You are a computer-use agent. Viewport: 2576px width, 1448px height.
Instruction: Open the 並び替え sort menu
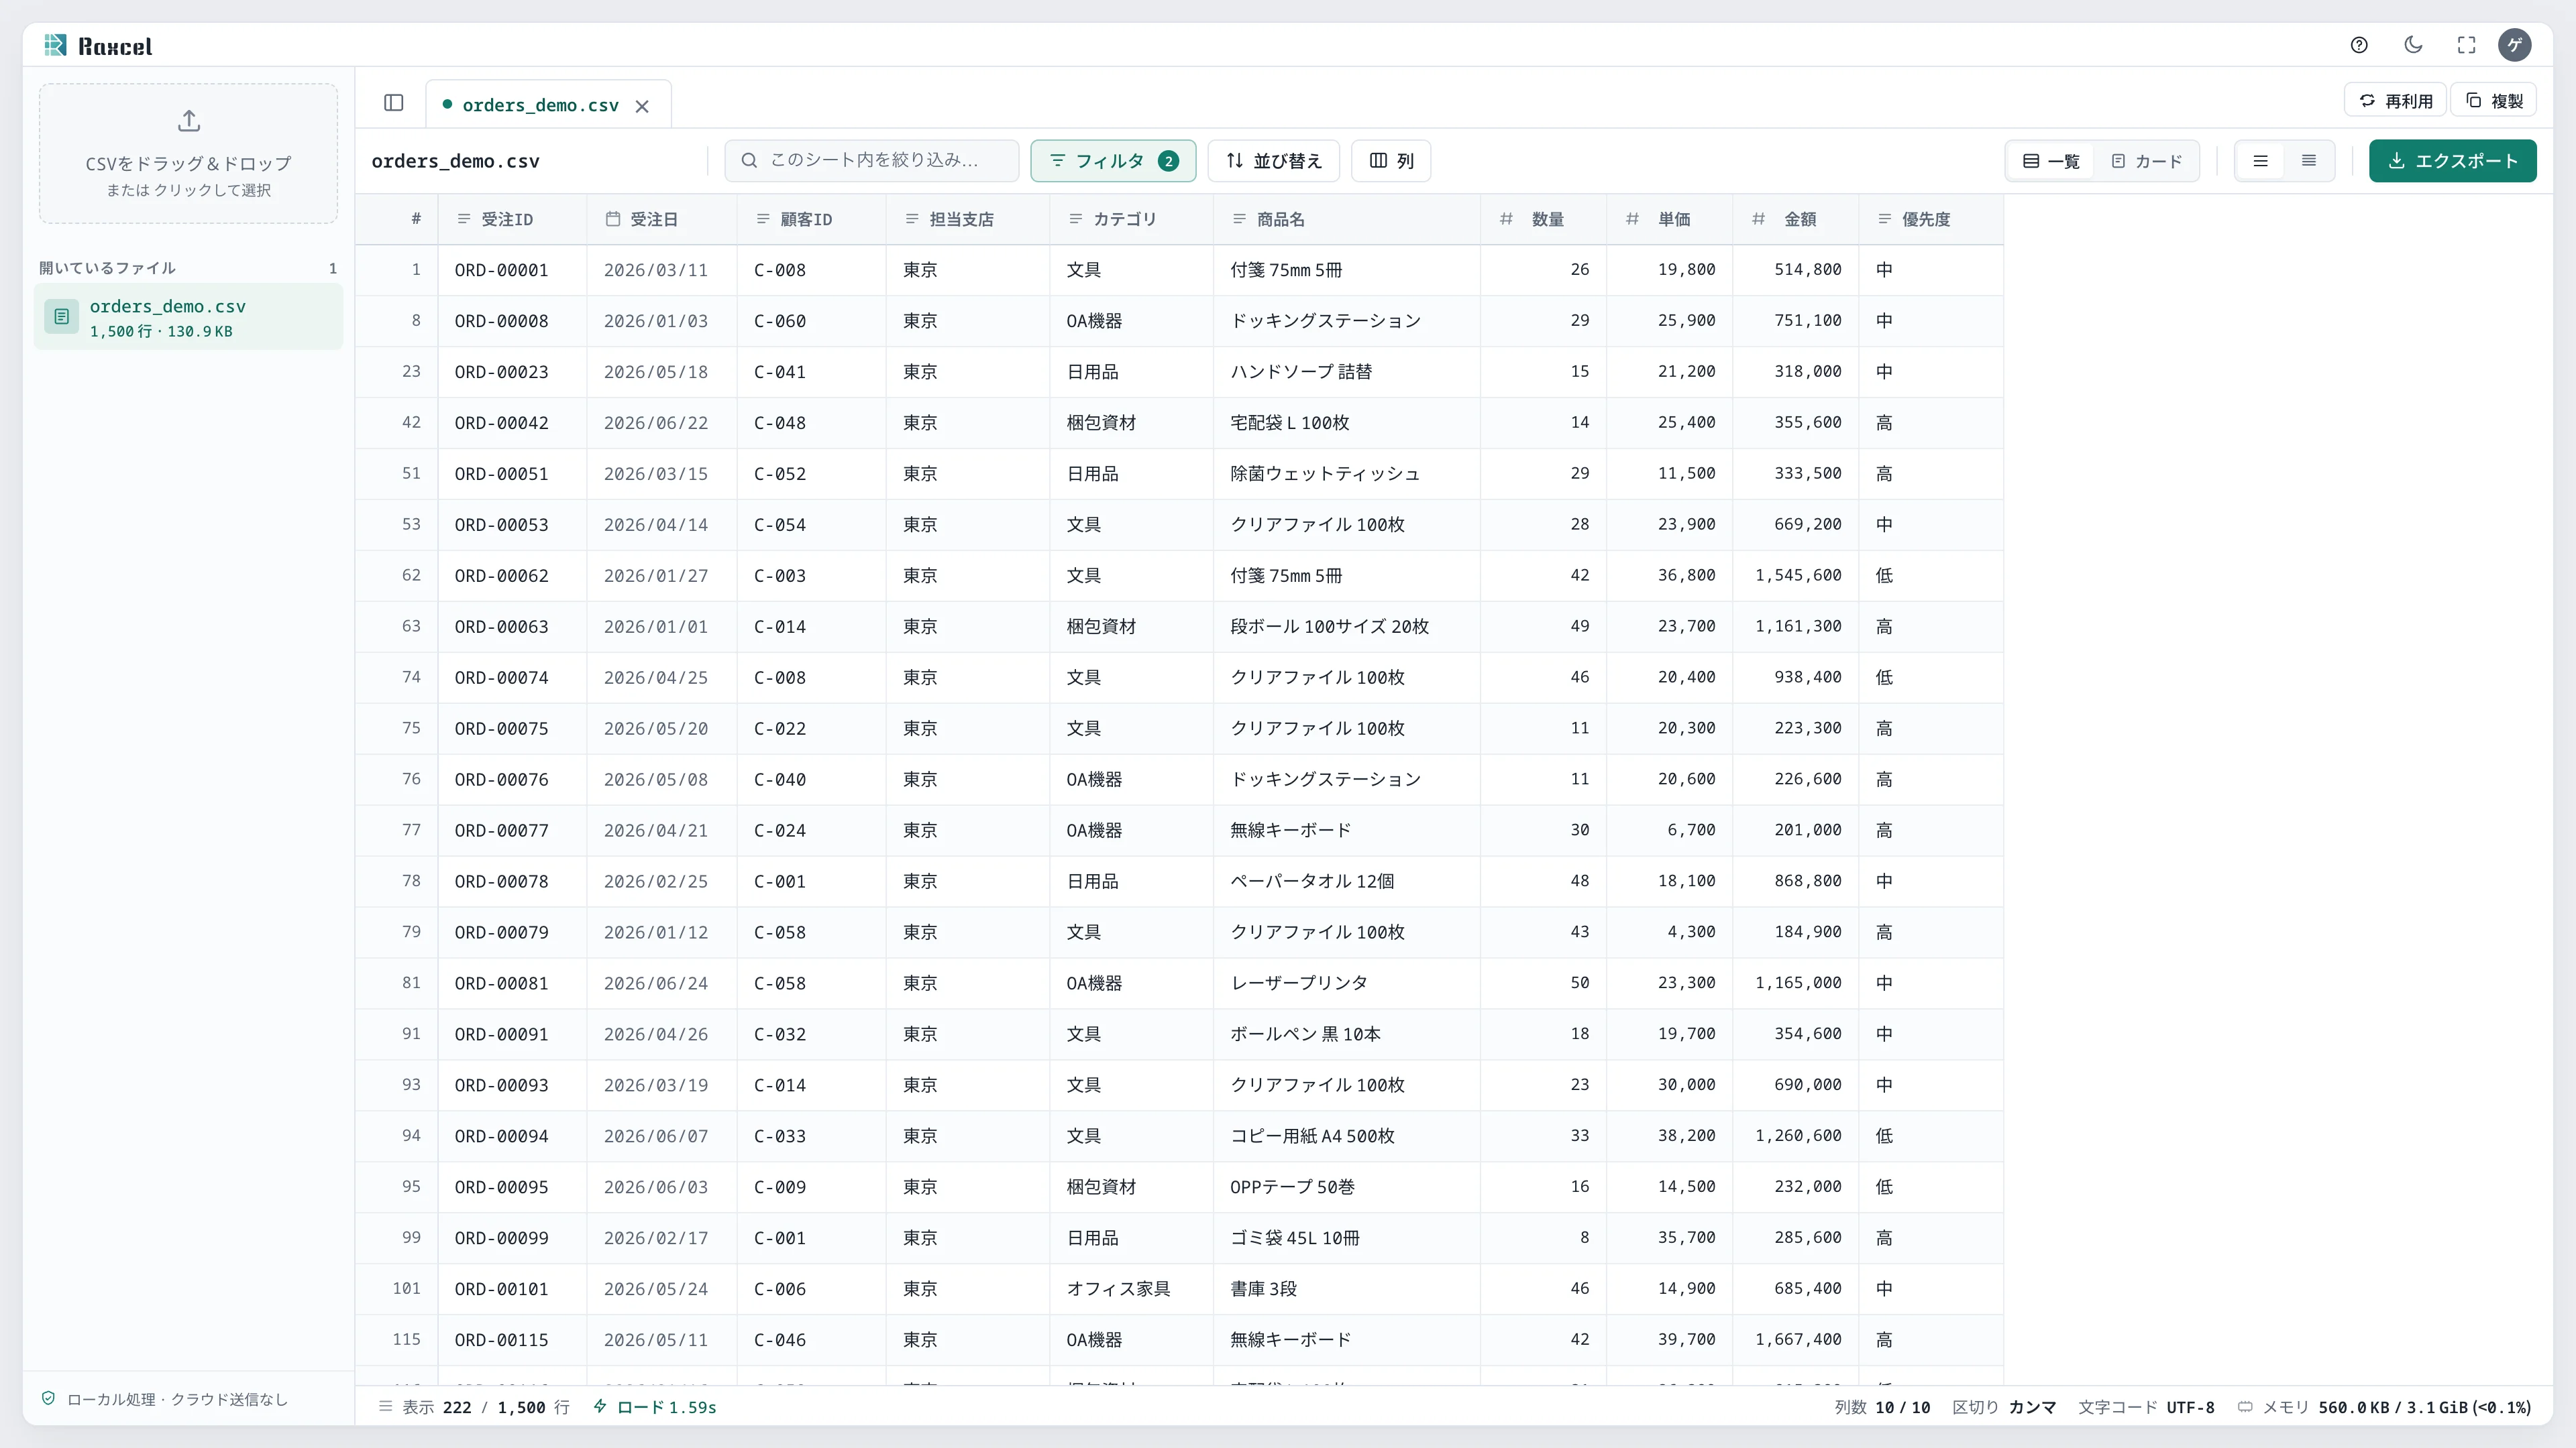(1274, 161)
